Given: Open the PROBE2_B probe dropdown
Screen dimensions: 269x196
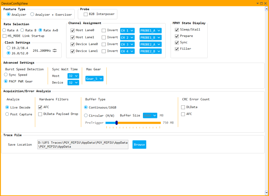Looking at the screenshot, I should point(151,51).
